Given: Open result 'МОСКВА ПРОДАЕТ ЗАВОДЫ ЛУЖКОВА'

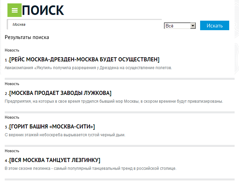Looking at the screenshot, I should [61, 93].
